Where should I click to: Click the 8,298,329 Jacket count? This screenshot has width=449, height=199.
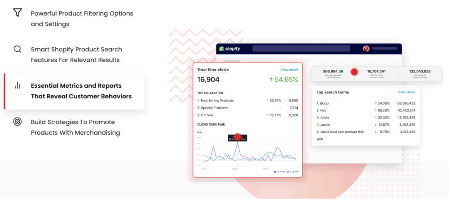click(x=407, y=125)
